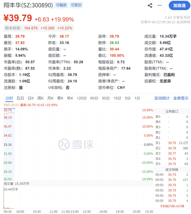The height and width of the screenshot is (214, 191).
Task: Open 区间统计 range statistics
Action: 162,98
